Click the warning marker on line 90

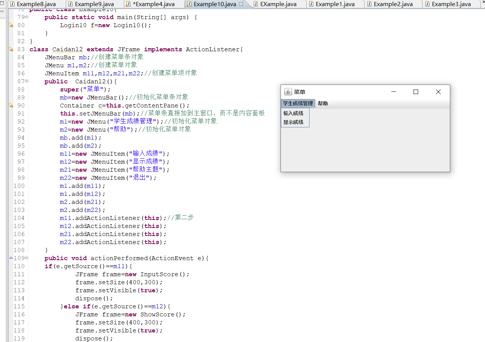(11, 106)
